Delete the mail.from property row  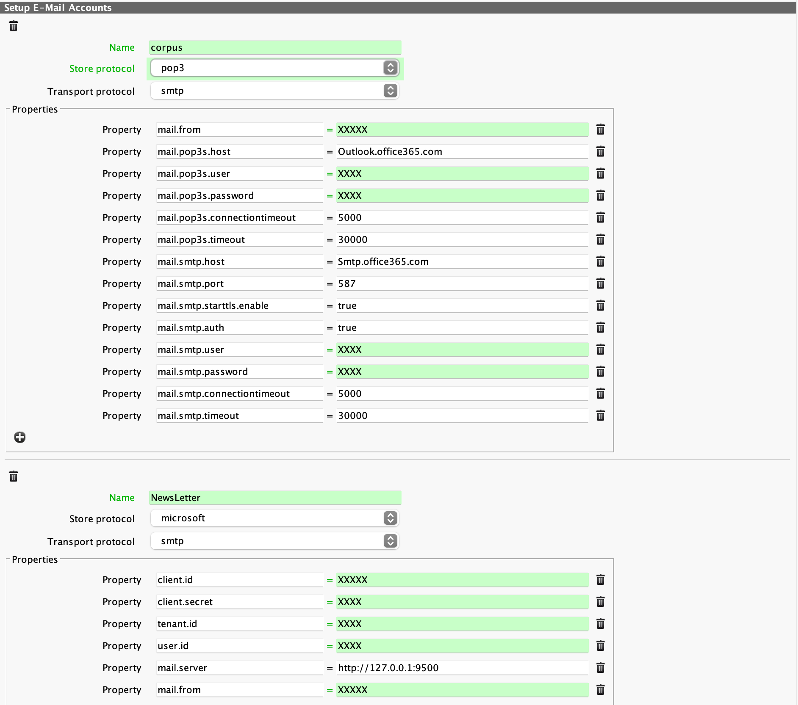[x=600, y=129]
